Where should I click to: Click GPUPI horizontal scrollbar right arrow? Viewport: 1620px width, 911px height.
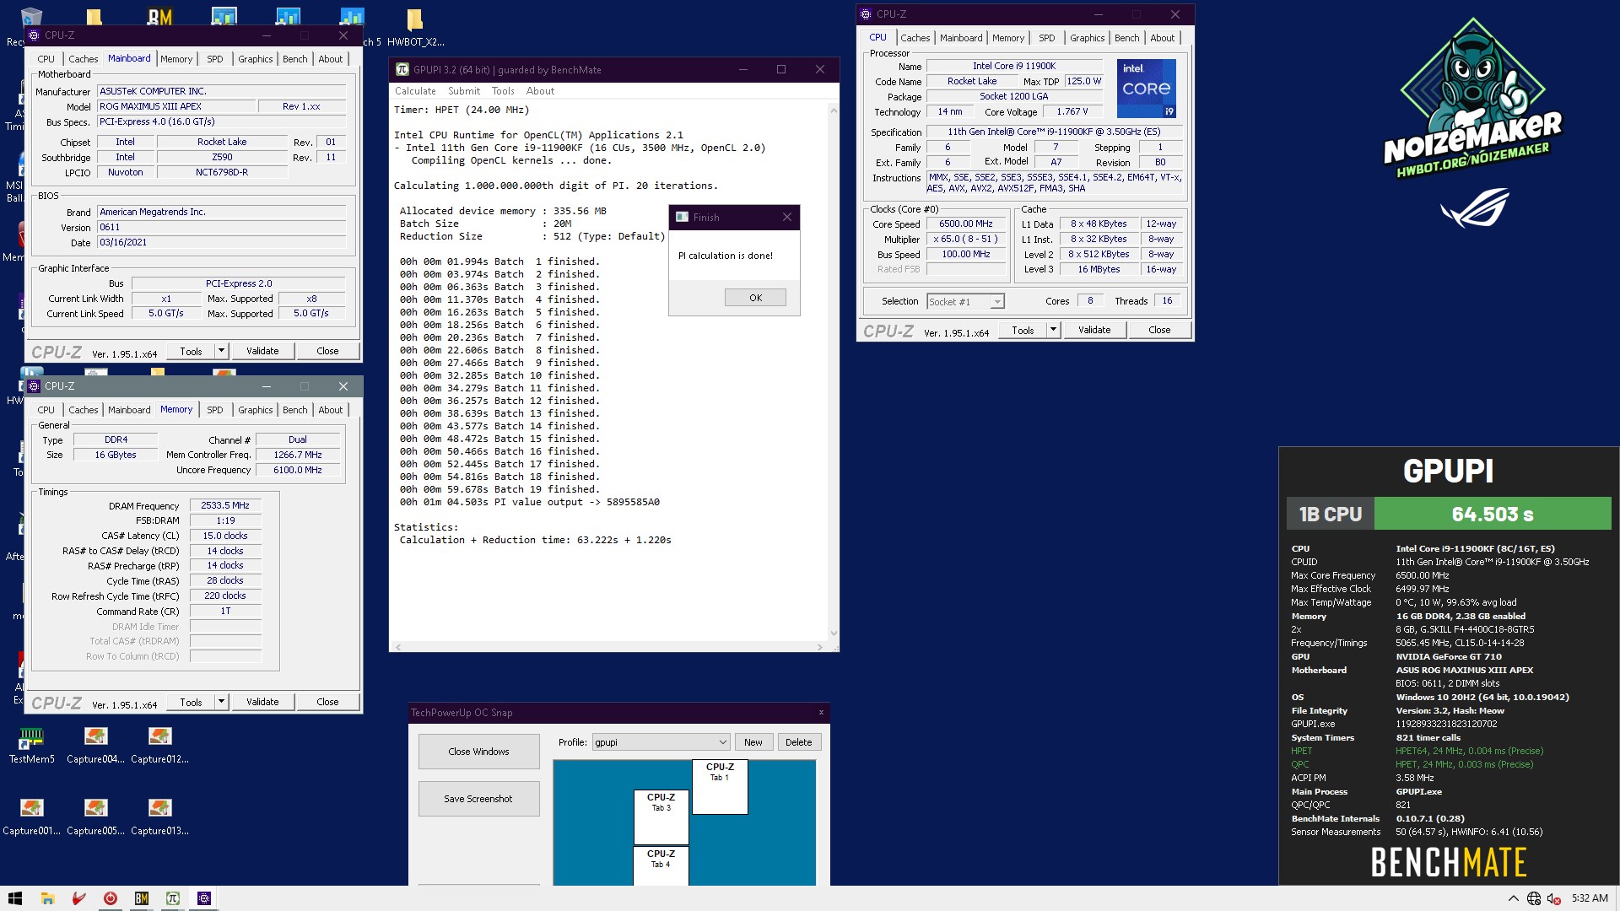point(819,647)
